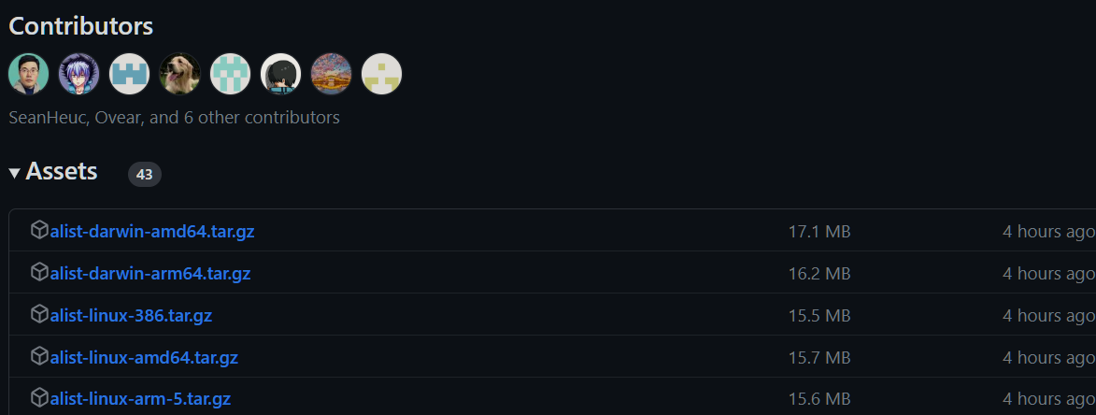Open the yellow pixel identicon avatar
The image size is (1096, 415).
tap(381, 74)
